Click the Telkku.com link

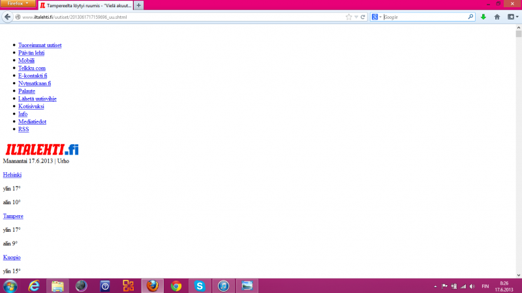(31, 68)
